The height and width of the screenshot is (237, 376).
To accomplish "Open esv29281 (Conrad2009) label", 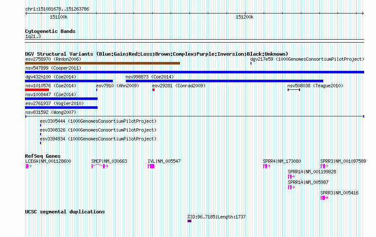I will coord(179,86).
